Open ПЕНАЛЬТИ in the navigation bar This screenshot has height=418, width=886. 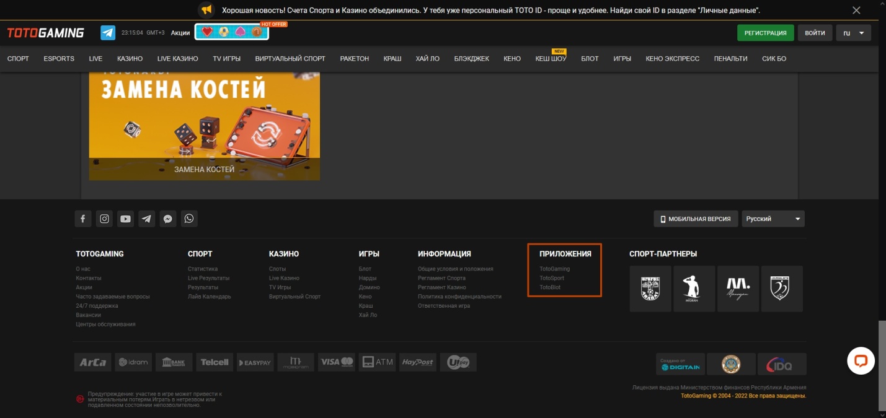(731, 59)
